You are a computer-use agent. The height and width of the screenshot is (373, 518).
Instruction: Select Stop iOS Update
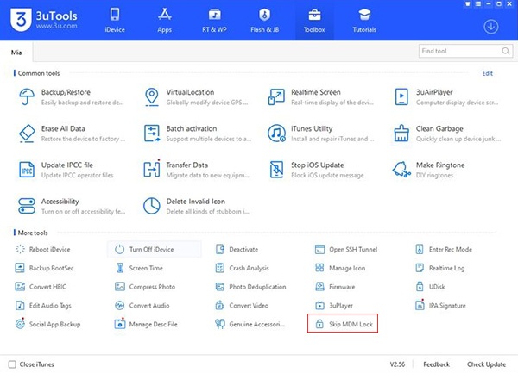(317, 170)
